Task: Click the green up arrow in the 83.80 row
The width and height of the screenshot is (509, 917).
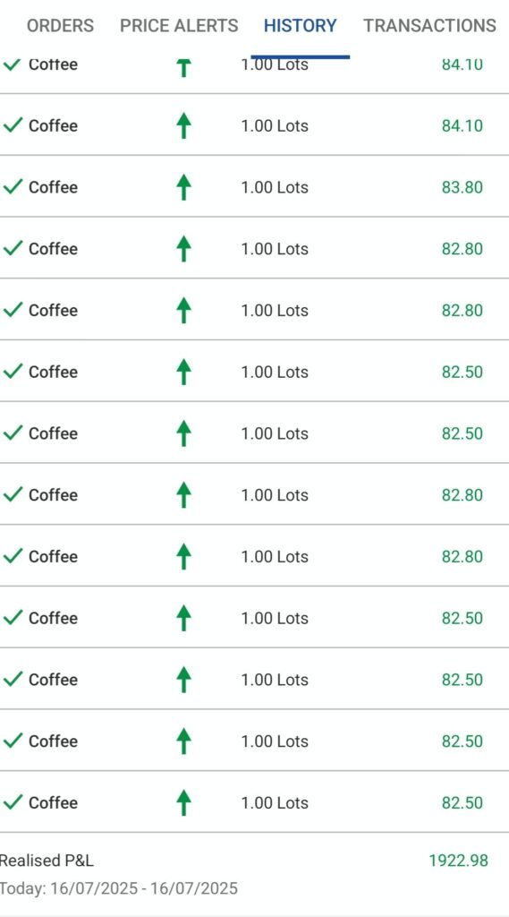Action: 184,187
